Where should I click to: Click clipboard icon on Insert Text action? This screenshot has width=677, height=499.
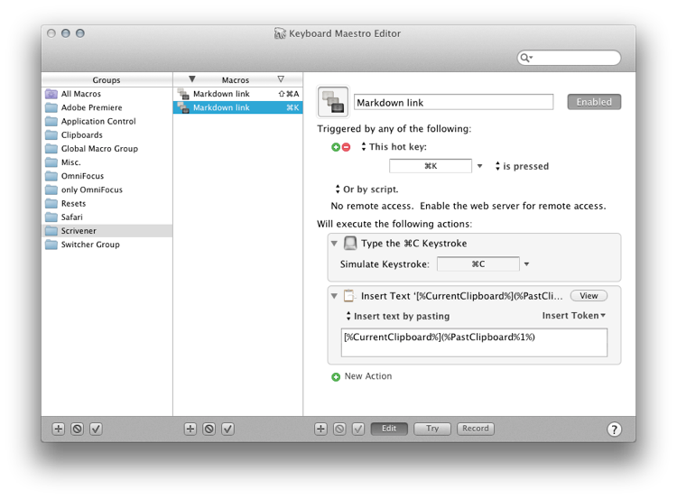[348, 296]
